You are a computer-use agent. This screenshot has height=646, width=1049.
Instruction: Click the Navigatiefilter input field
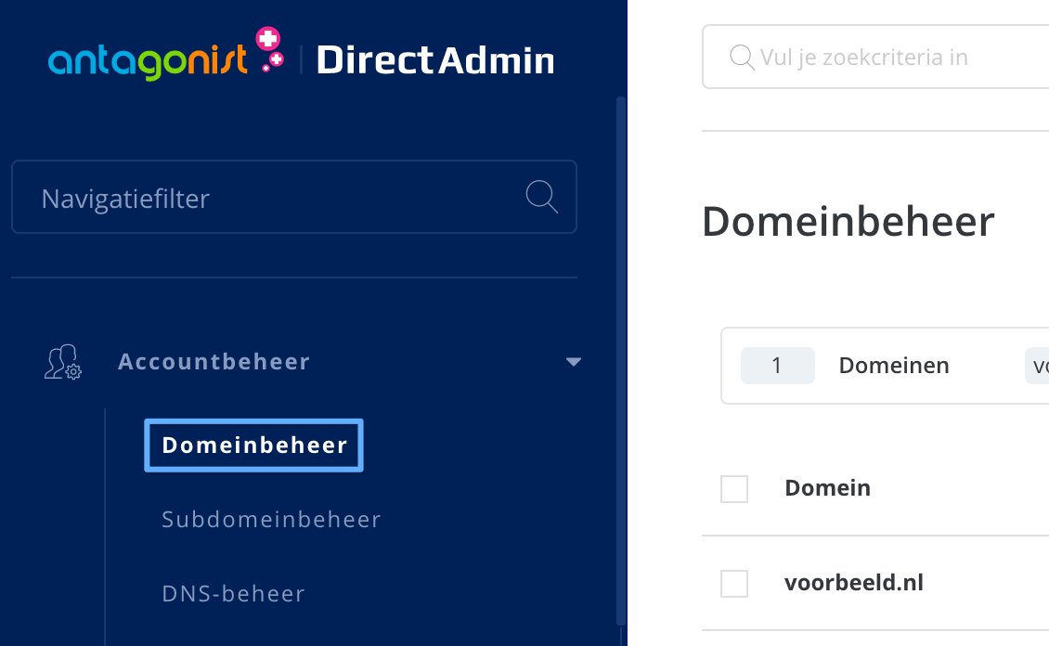(x=232, y=197)
